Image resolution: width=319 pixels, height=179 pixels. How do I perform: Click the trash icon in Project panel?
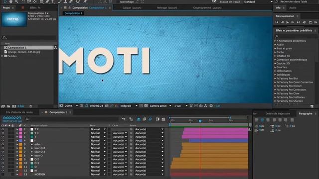coord(30,106)
